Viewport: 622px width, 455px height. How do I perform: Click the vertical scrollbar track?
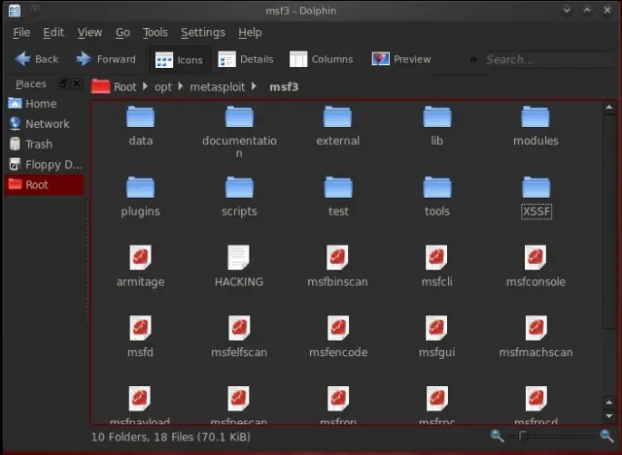[609, 256]
